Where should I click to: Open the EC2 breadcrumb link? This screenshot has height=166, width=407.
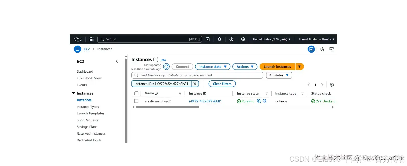[87, 49]
